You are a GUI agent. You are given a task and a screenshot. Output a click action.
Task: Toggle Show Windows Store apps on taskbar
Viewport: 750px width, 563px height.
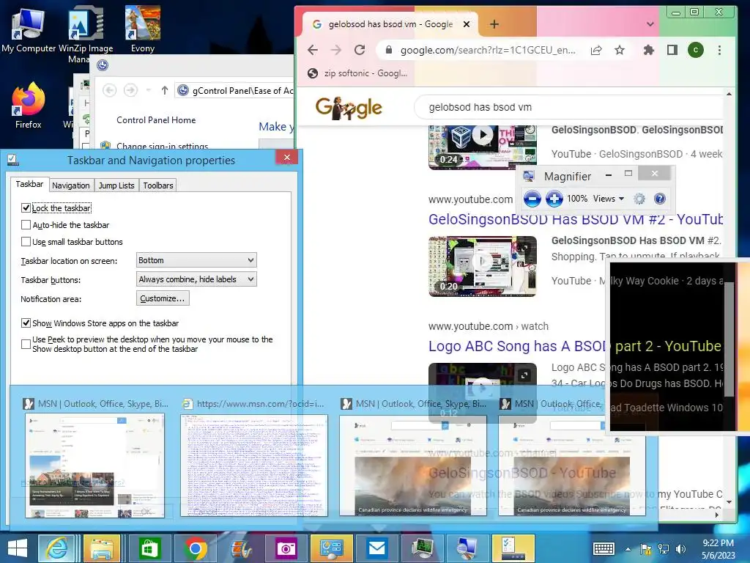tap(26, 323)
